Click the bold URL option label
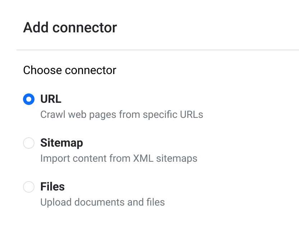 (x=51, y=99)
